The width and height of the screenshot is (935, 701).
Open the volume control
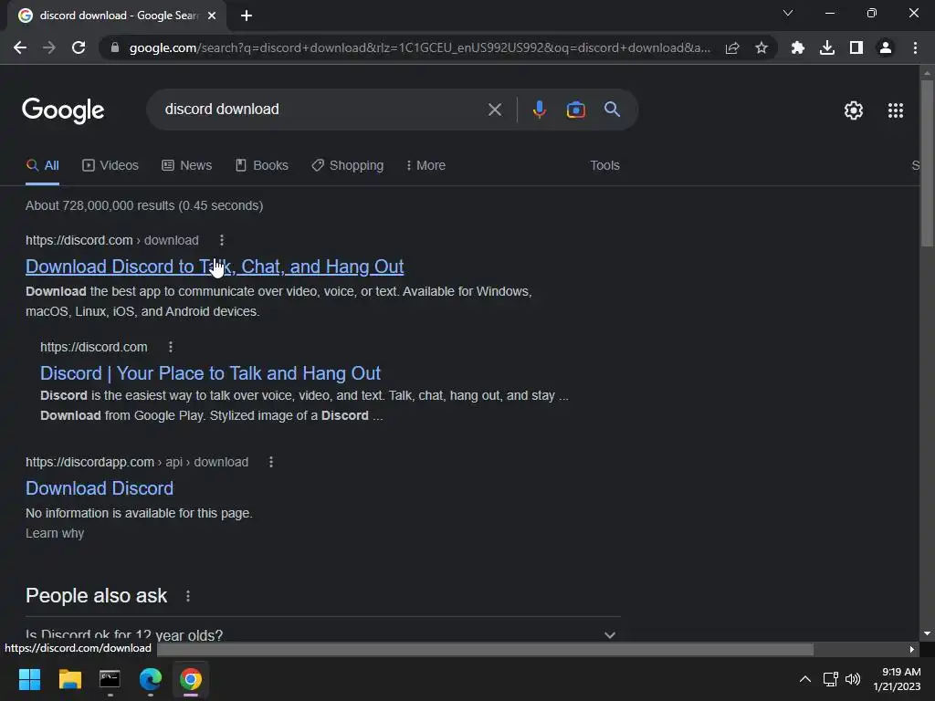pyautogui.click(x=853, y=679)
